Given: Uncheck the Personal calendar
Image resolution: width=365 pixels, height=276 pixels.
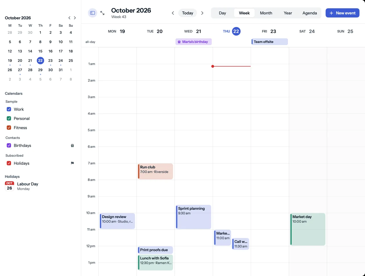Looking at the screenshot, I should coord(9,119).
